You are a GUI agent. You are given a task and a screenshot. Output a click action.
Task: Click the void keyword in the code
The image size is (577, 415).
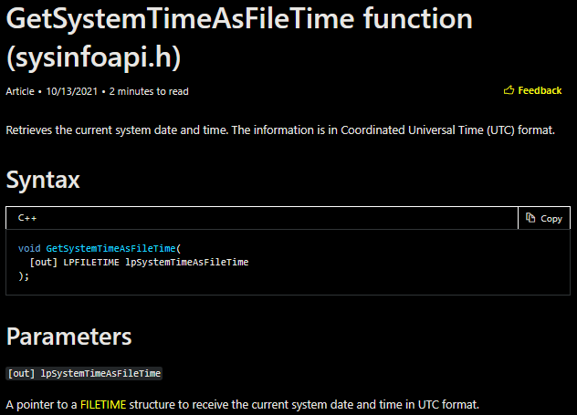(x=29, y=248)
